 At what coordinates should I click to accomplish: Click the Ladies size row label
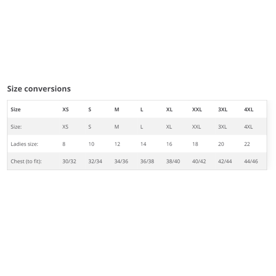pyautogui.click(x=24, y=144)
